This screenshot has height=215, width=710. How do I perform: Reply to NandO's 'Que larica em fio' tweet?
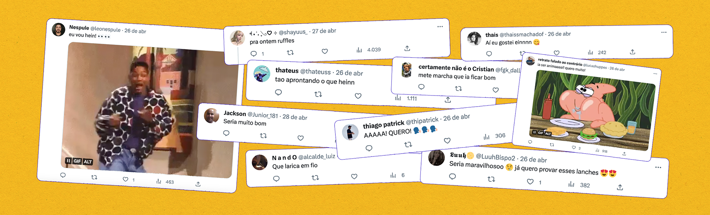click(276, 179)
